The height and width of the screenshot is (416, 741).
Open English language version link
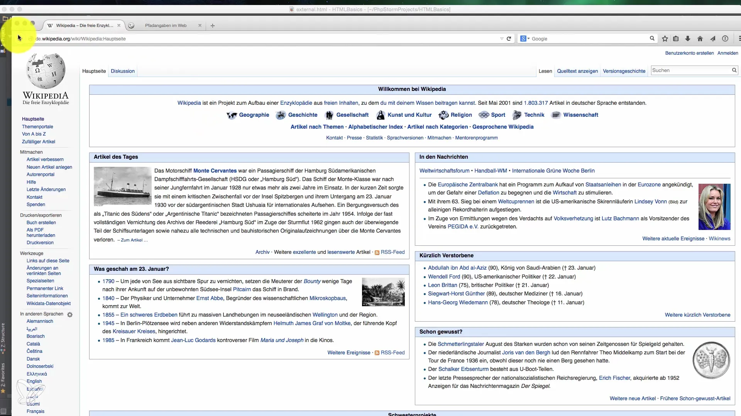pyautogui.click(x=34, y=381)
